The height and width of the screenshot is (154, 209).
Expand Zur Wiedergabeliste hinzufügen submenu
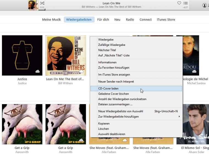pos(136,117)
